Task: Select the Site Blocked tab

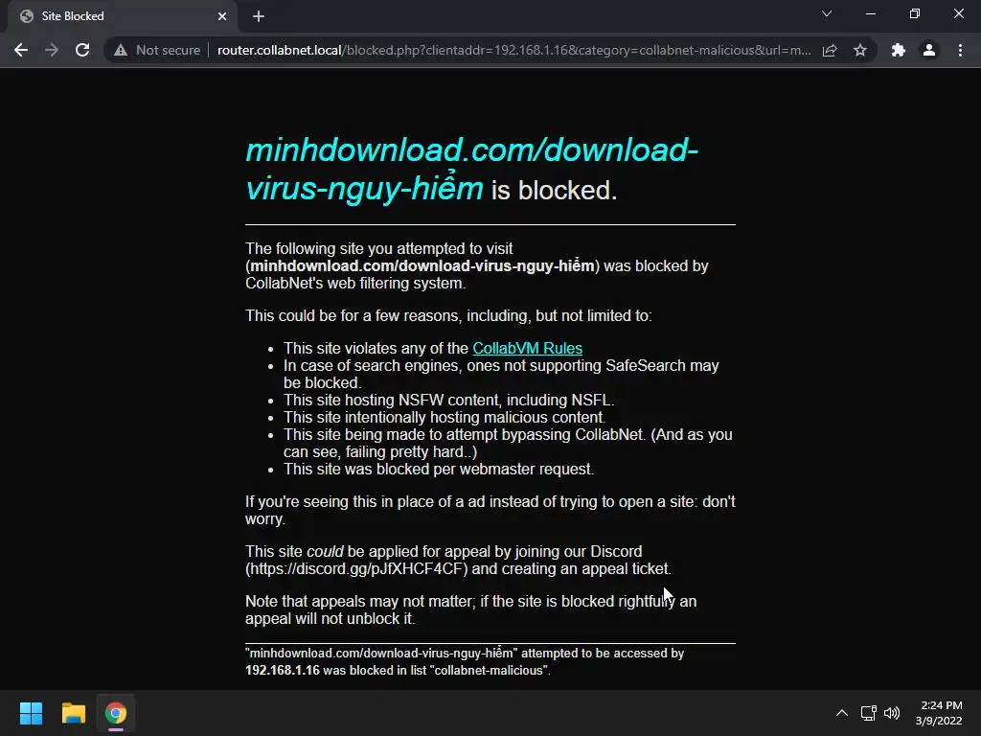Action: click(x=122, y=16)
